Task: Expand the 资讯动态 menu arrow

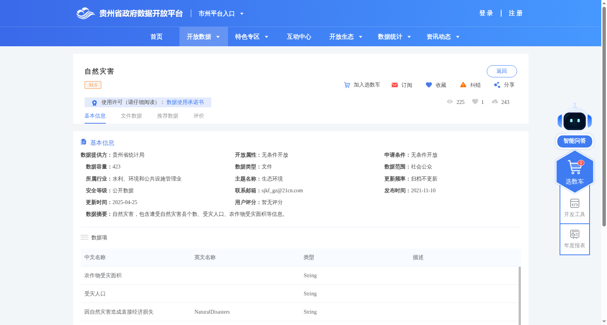Action: (458, 37)
